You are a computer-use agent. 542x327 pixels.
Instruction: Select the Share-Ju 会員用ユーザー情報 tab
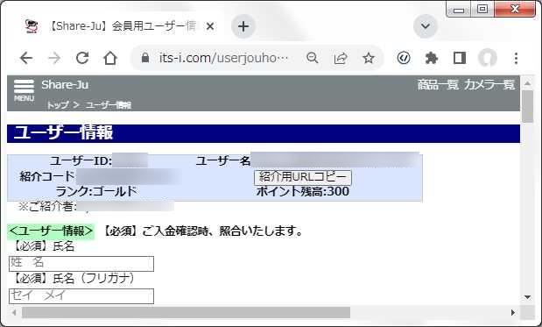tap(117, 26)
